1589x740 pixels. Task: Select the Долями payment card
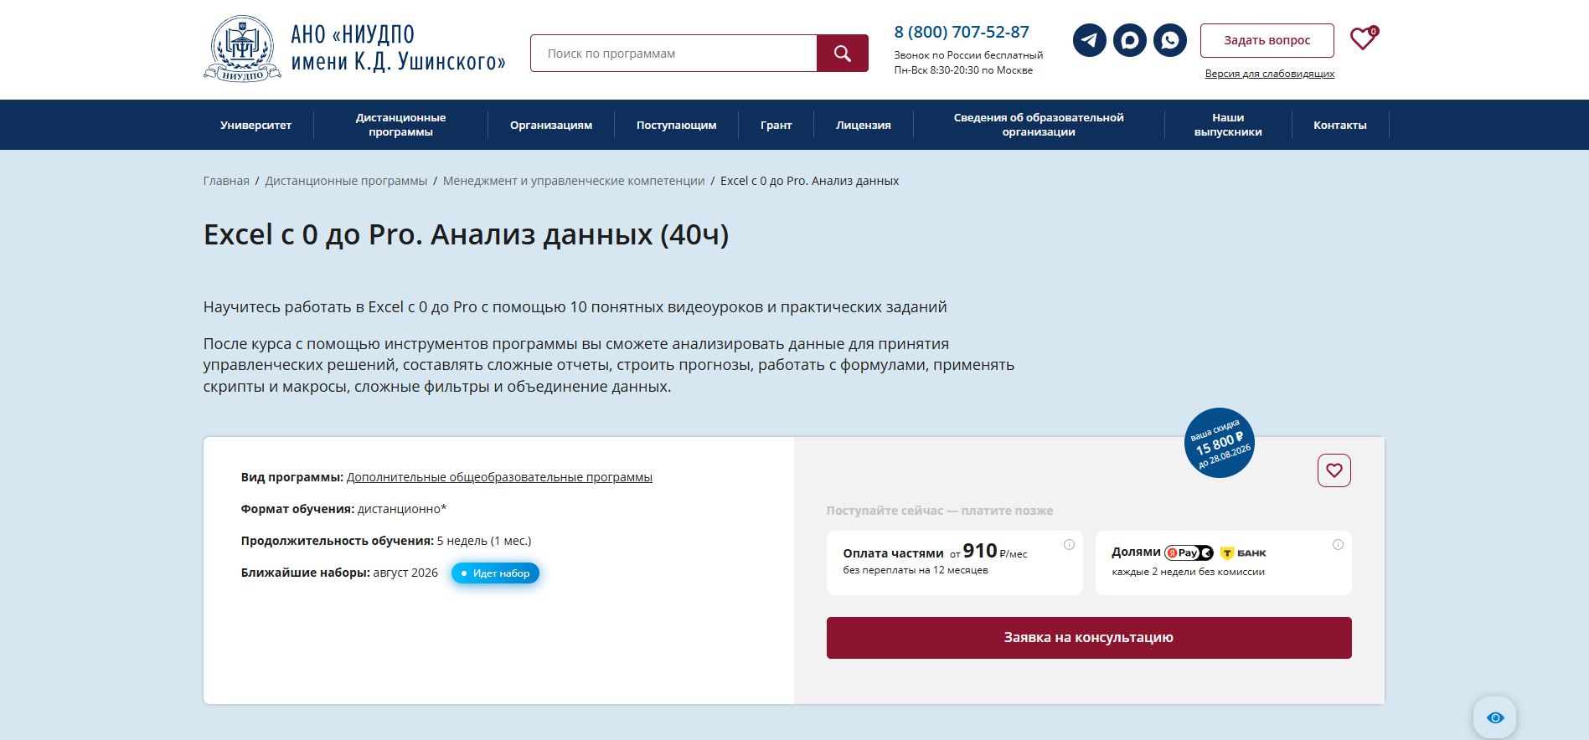1223,563
